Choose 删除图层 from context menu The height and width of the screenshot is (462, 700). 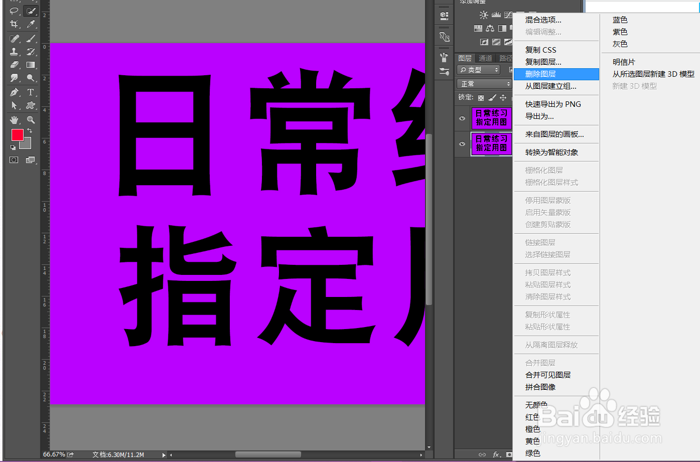click(x=556, y=74)
